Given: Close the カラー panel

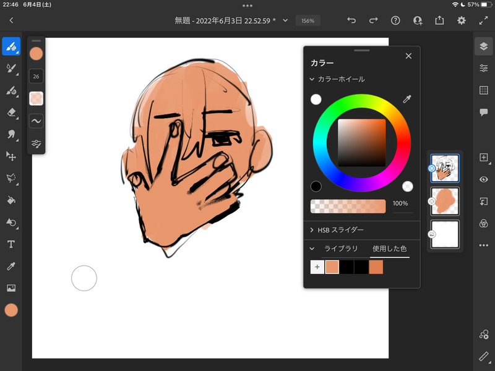Looking at the screenshot, I should pos(408,56).
